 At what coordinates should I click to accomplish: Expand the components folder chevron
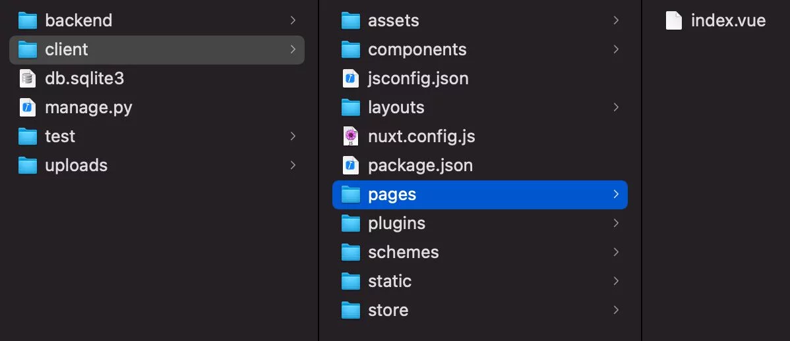(x=616, y=49)
